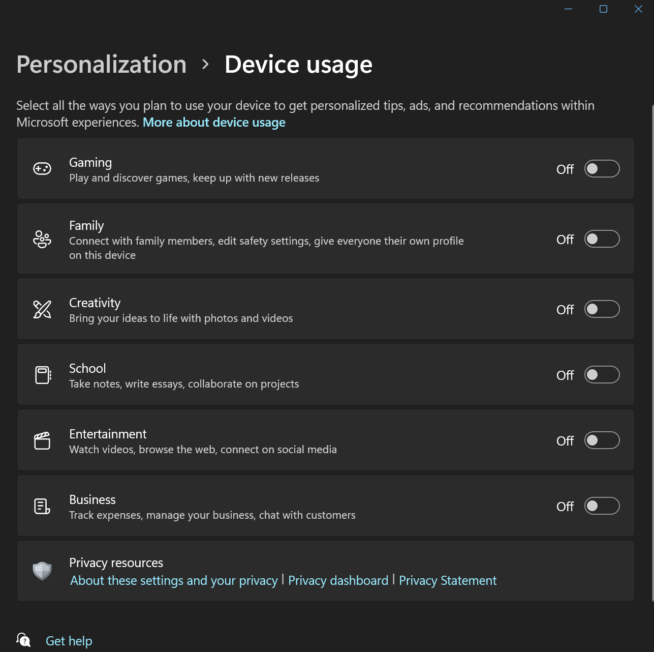Close the Settings window
Image resolution: width=654 pixels, height=652 pixels.
tap(638, 9)
